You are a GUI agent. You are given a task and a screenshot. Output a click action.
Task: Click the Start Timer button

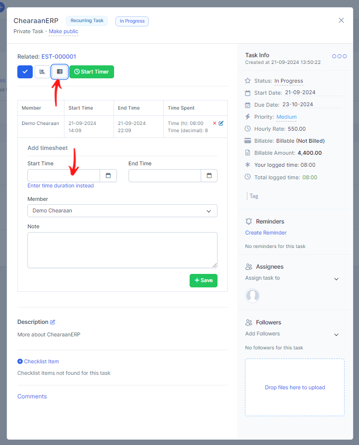[x=91, y=72]
